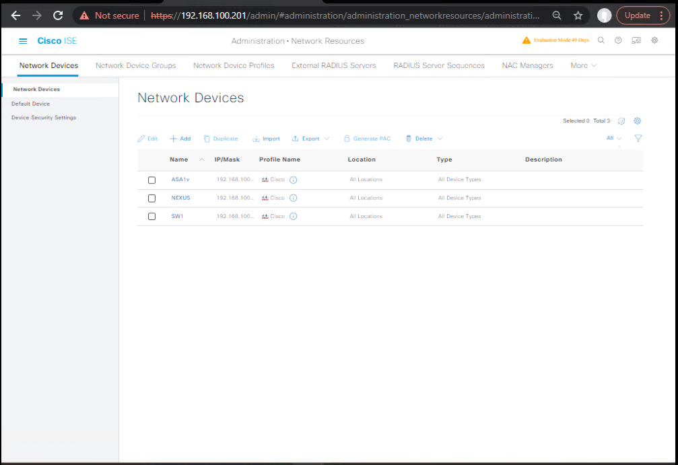Open the NEXUS device link
The width and height of the screenshot is (678, 465).
(x=180, y=198)
